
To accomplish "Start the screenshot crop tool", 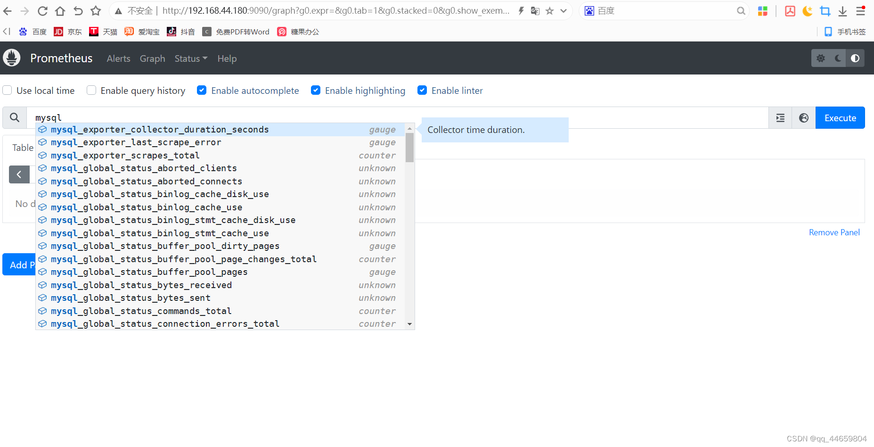I will click(825, 11).
